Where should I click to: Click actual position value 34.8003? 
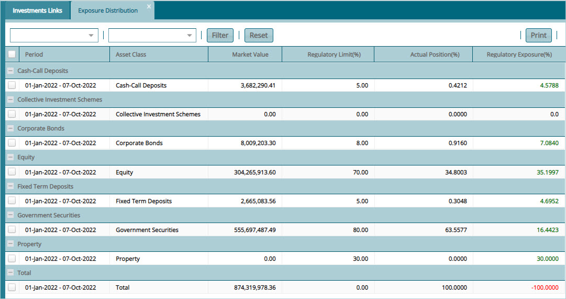point(456,172)
